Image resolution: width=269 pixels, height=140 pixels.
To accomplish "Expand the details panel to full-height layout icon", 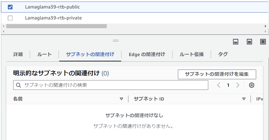I will coord(263,42).
